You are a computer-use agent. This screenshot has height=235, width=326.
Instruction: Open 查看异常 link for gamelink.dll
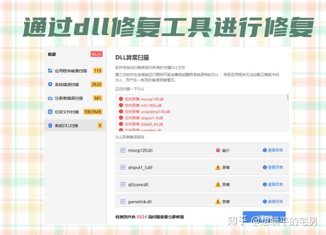coord(275,201)
